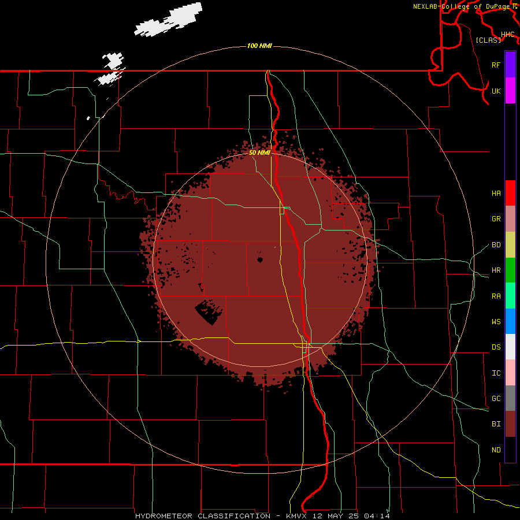Click the BI dark red legend swatch
Image resolution: width=520 pixels, height=520 pixels.
[510, 424]
